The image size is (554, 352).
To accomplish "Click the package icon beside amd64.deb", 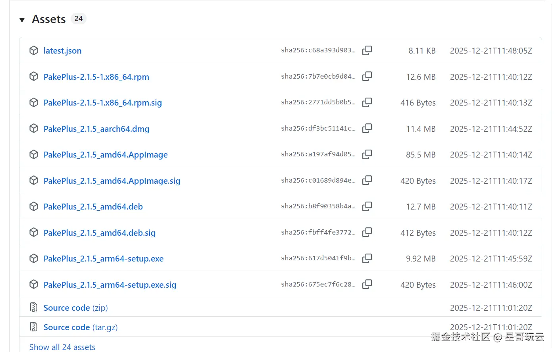I will tap(34, 206).
